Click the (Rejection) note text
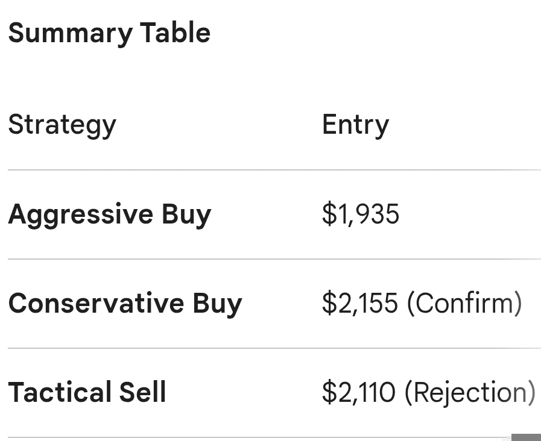Image resolution: width=541 pixels, height=441 pixels. coord(470,392)
